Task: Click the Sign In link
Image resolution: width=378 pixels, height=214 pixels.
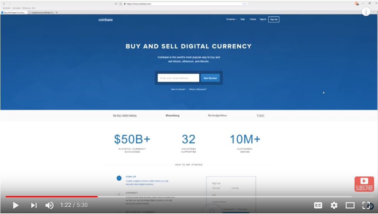Action: point(263,19)
